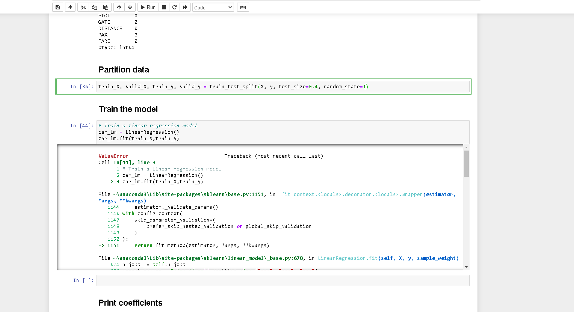
Task: Click the linear_model\_base.py:678 file path
Action: coord(208,258)
